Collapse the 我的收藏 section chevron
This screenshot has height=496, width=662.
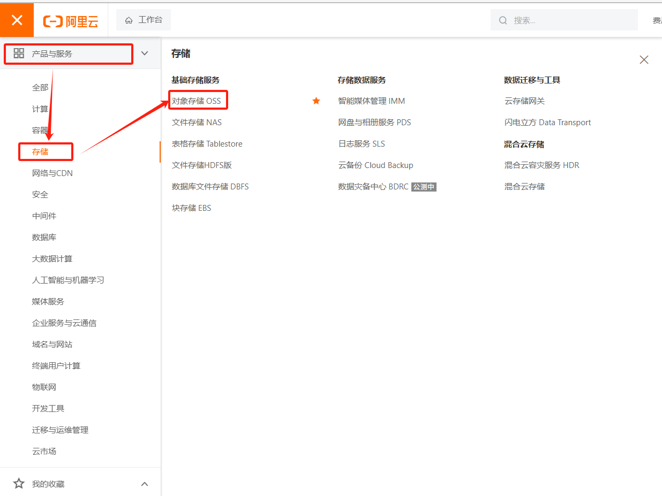coord(145,484)
